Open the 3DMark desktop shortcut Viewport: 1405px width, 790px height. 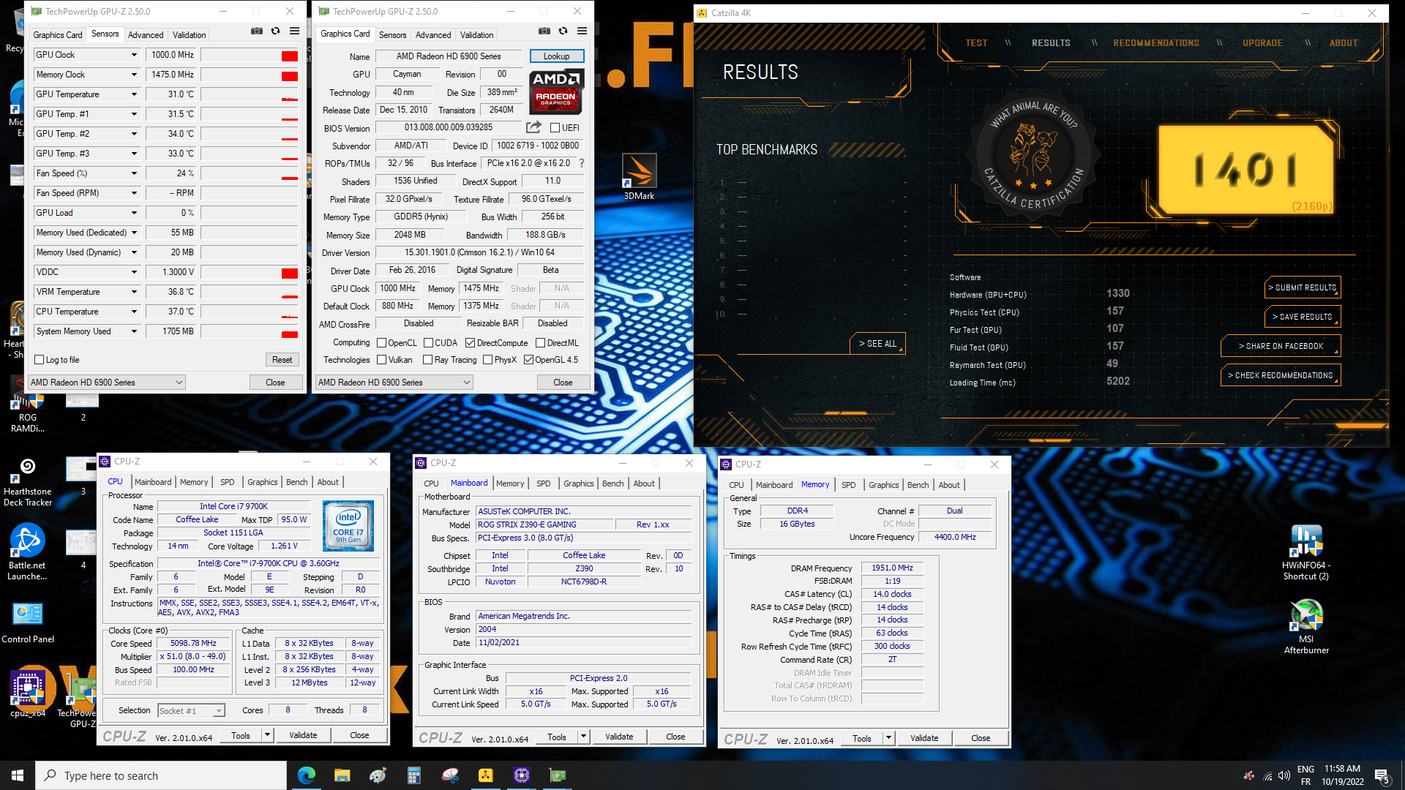pyautogui.click(x=639, y=177)
